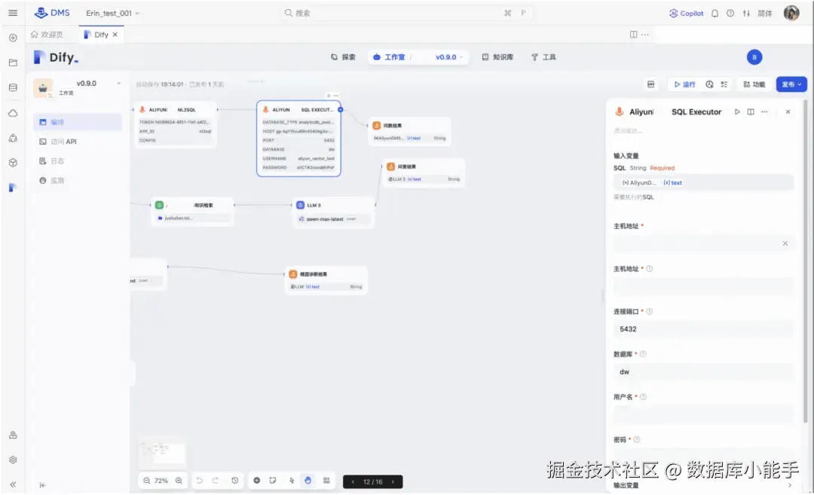Open run history clock icon
Screen dimensions: 814x495
pos(709,84)
